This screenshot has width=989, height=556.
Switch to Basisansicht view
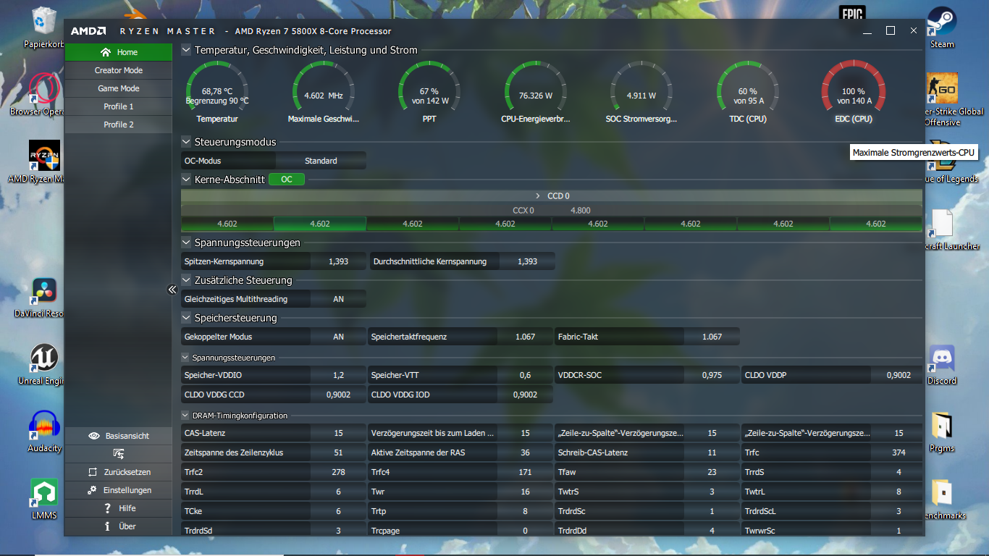[119, 436]
